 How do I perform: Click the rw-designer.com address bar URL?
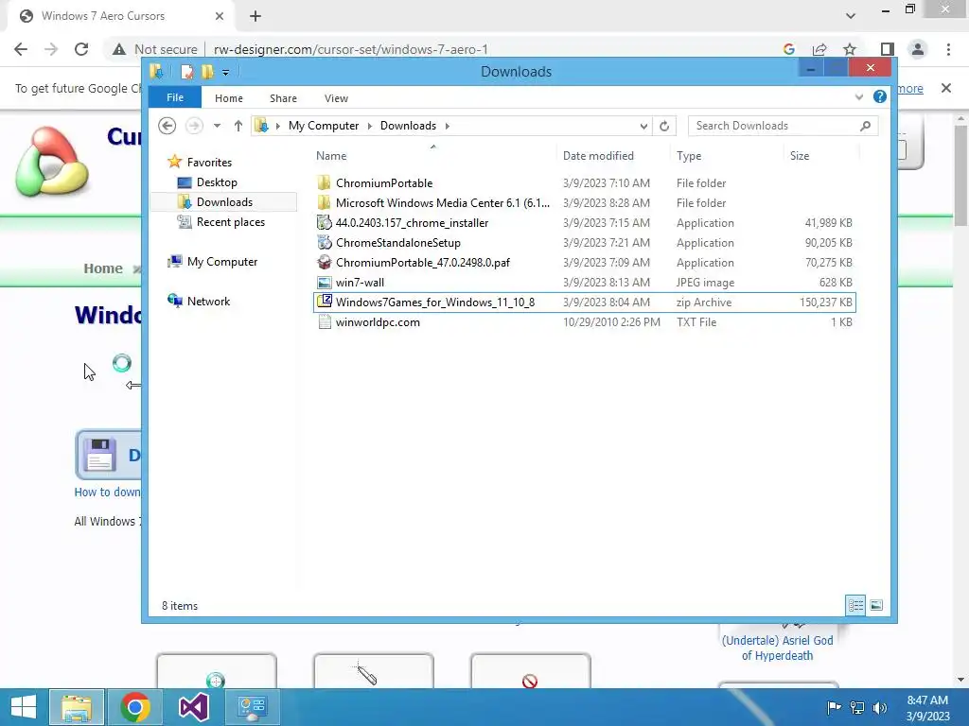click(351, 49)
